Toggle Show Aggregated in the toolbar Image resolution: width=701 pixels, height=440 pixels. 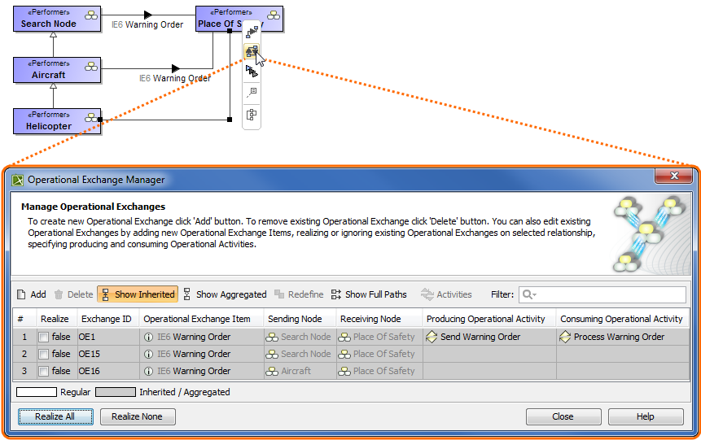225,294
